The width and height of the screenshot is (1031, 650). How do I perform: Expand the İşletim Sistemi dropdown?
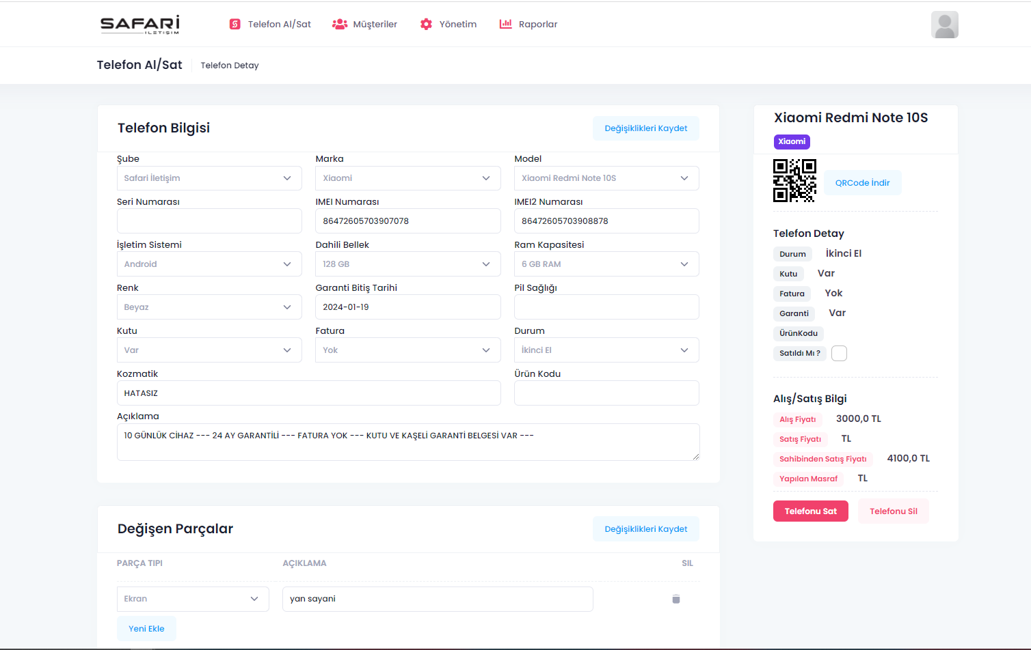coord(209,264)
